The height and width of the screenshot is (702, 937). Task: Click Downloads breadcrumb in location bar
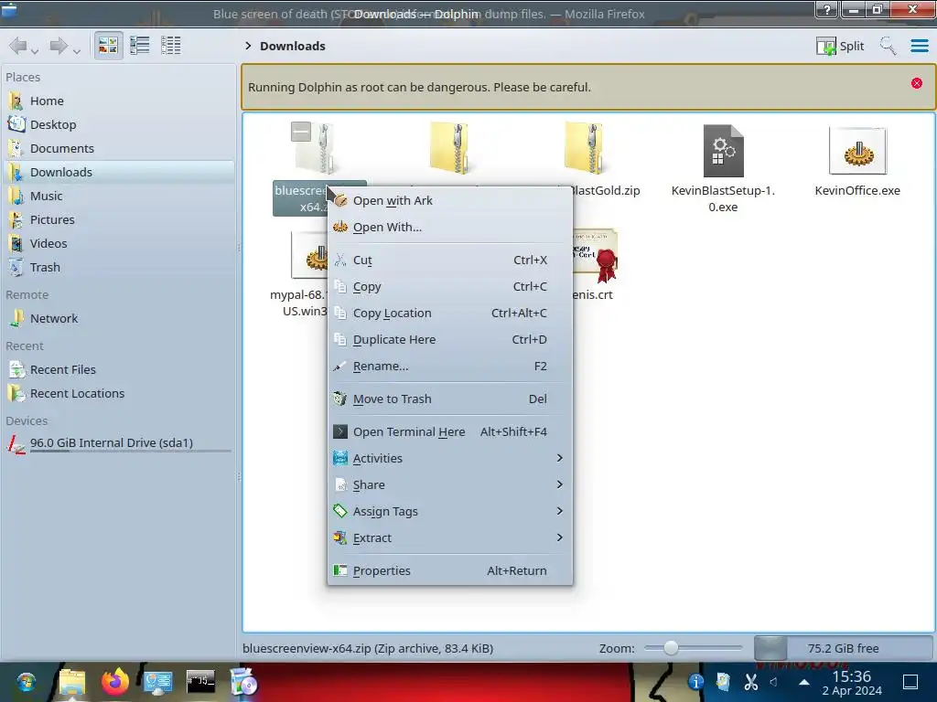pyautogui.click(x=293, y=46)
